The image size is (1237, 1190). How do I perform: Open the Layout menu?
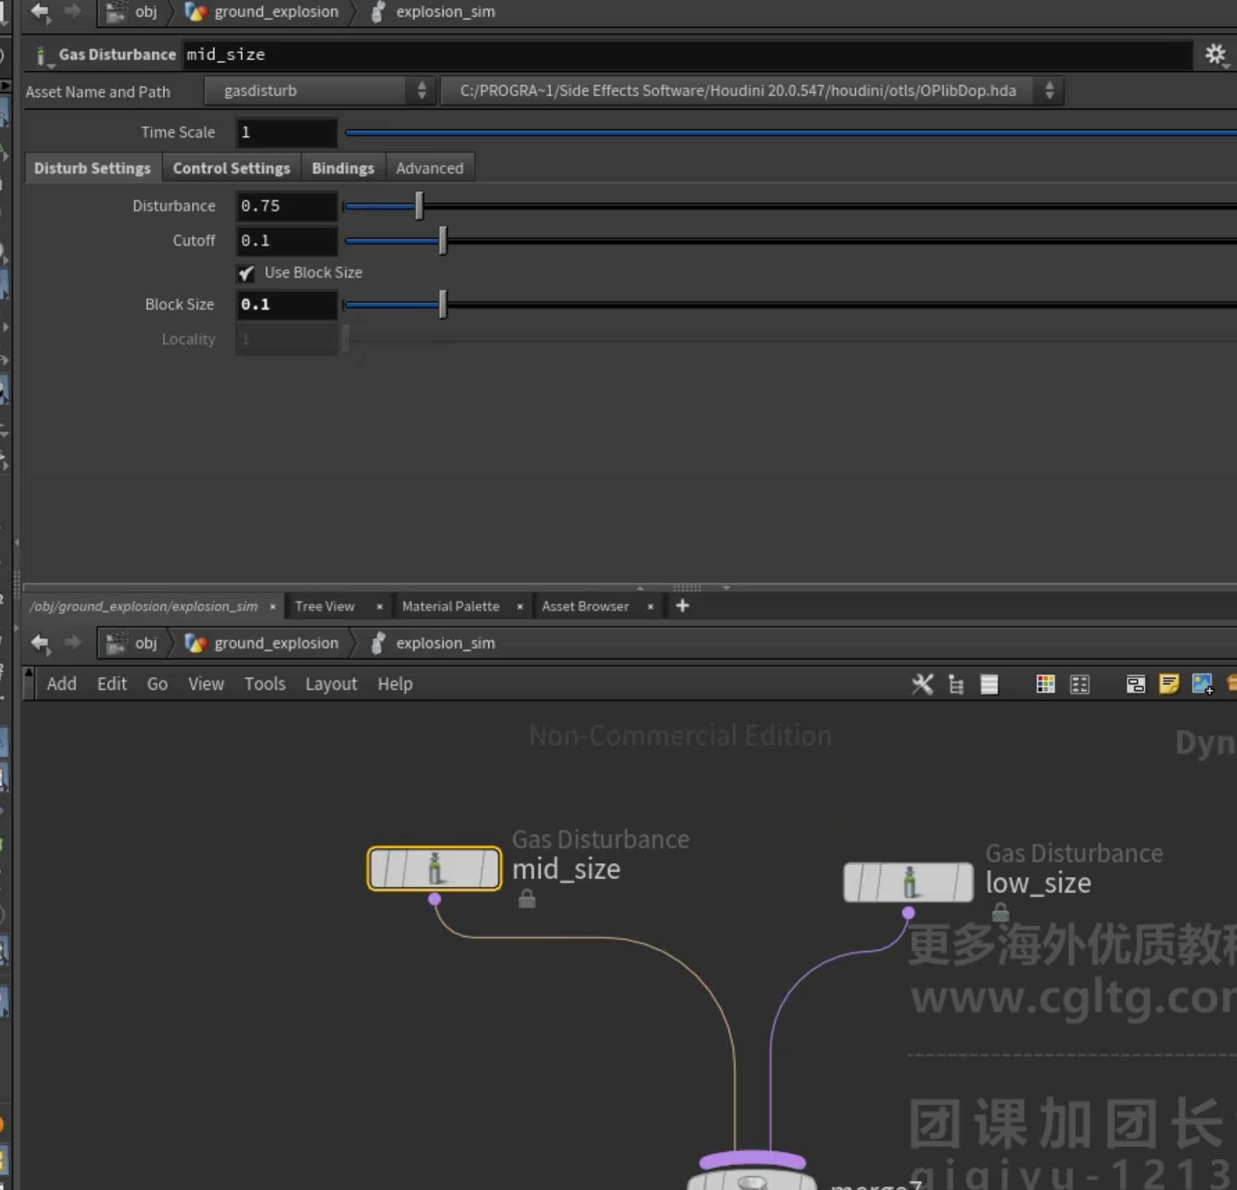(331, 684)
